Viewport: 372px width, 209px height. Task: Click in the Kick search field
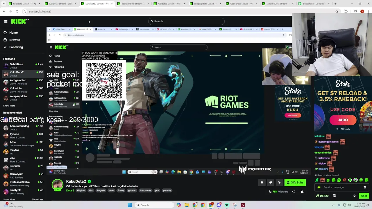tap(186, 21)
